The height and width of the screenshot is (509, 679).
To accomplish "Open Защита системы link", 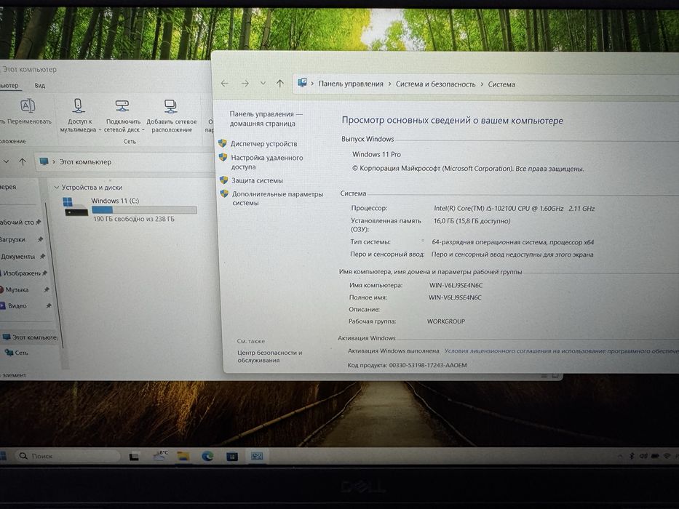I will click(x=257, y=180).
